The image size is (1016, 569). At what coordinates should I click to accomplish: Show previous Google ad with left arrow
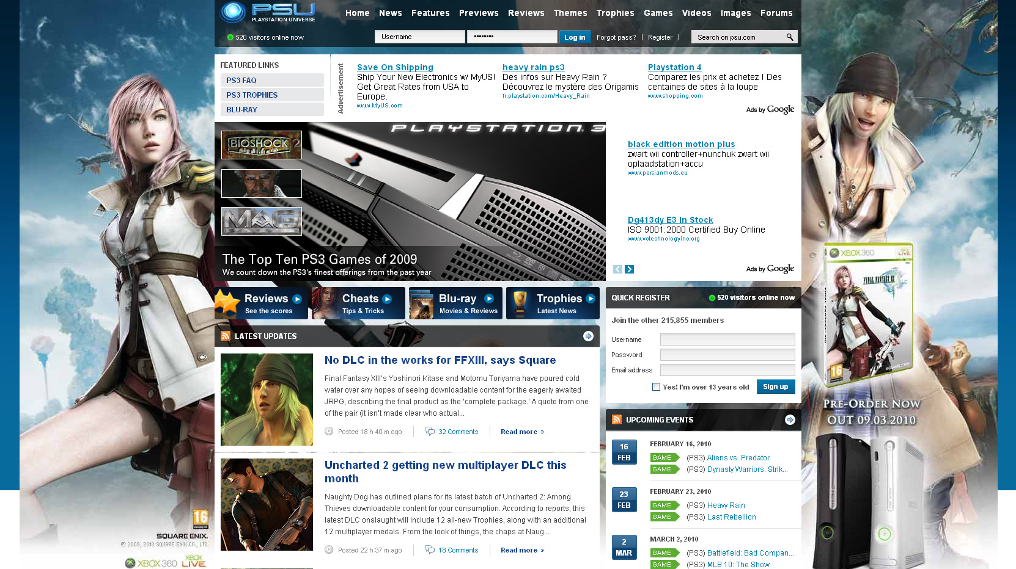point(617,269)
